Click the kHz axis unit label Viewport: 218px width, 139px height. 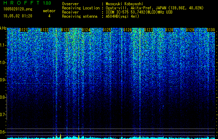click(3, 28)
